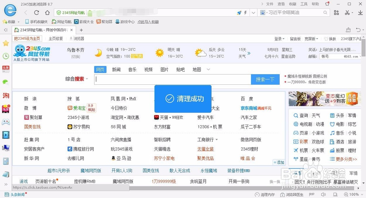Open Taobao 淘 icon in sidebar
Viewport: 366px width, 198px height.
(6, 95)
